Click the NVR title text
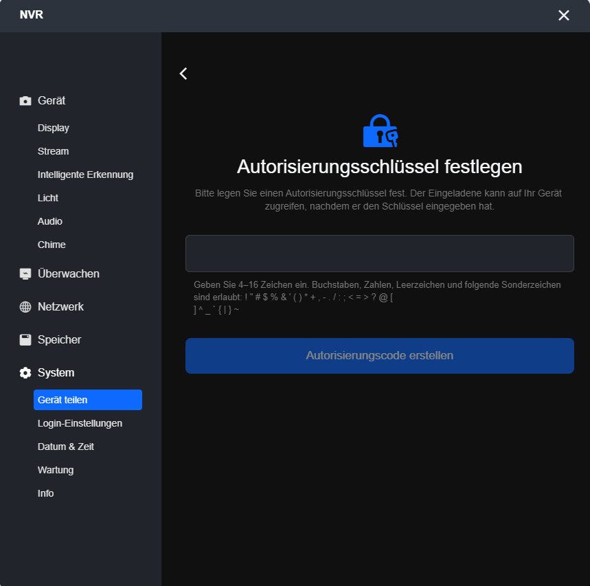Image resolution: width=590 pixels, height=586 pixels. 32,14
